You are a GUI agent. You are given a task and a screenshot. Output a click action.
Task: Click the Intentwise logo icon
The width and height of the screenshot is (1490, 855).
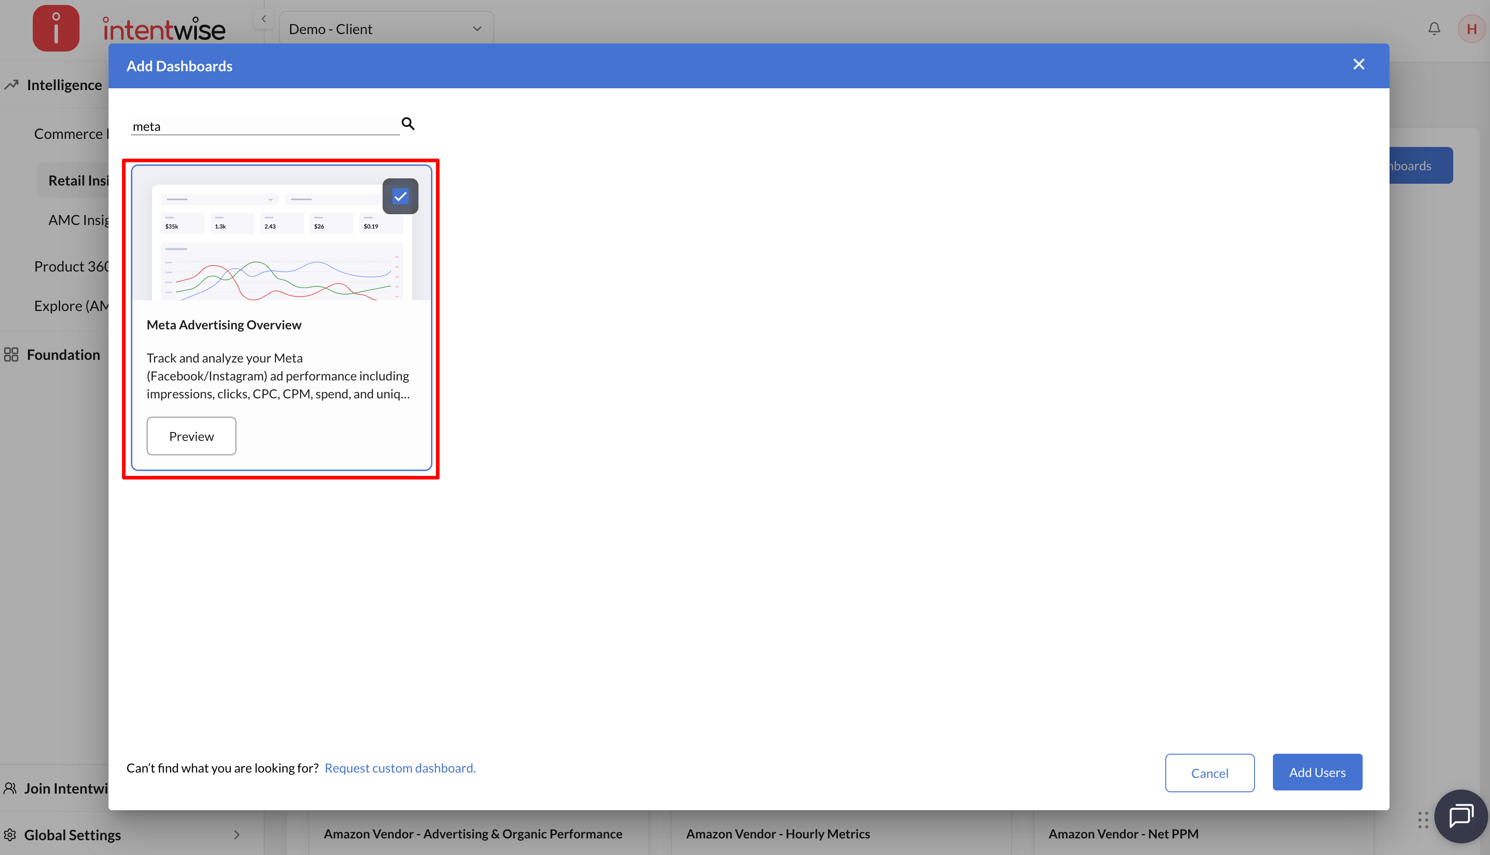point(56,28)
